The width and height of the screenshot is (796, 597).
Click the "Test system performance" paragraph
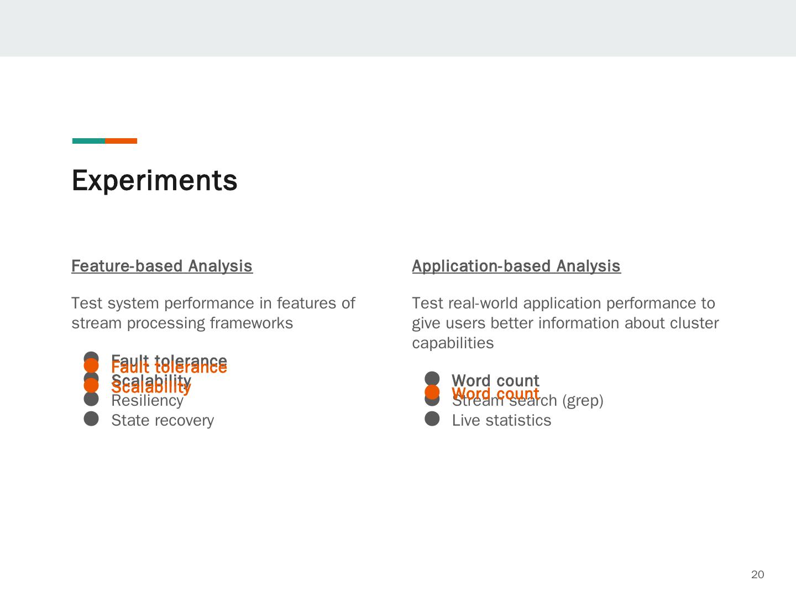point(213,313)
